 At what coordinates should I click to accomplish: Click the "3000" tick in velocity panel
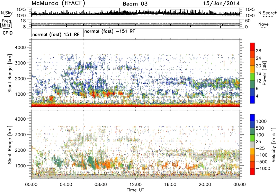pos(20,134)
